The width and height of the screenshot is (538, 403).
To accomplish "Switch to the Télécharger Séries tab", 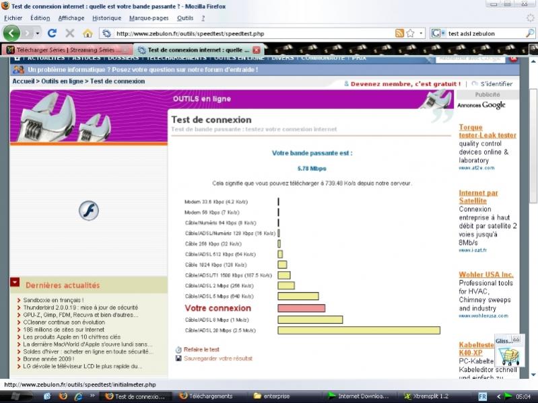I will pyautogui.click(x=67, y=50).
